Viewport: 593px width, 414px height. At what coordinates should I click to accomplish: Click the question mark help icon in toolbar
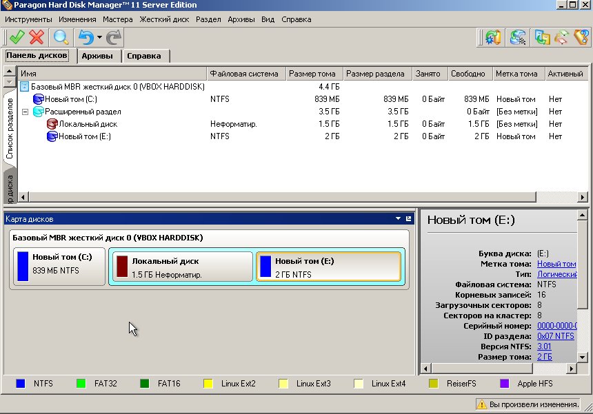[x=581, y=38]
